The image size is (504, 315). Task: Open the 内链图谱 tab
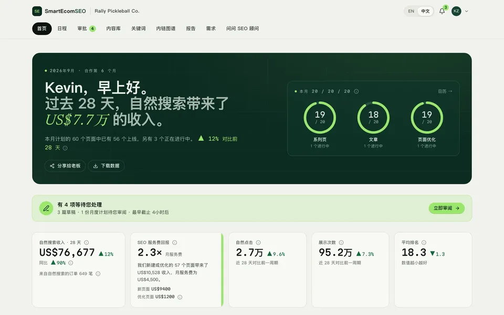(x=166, y=28)
